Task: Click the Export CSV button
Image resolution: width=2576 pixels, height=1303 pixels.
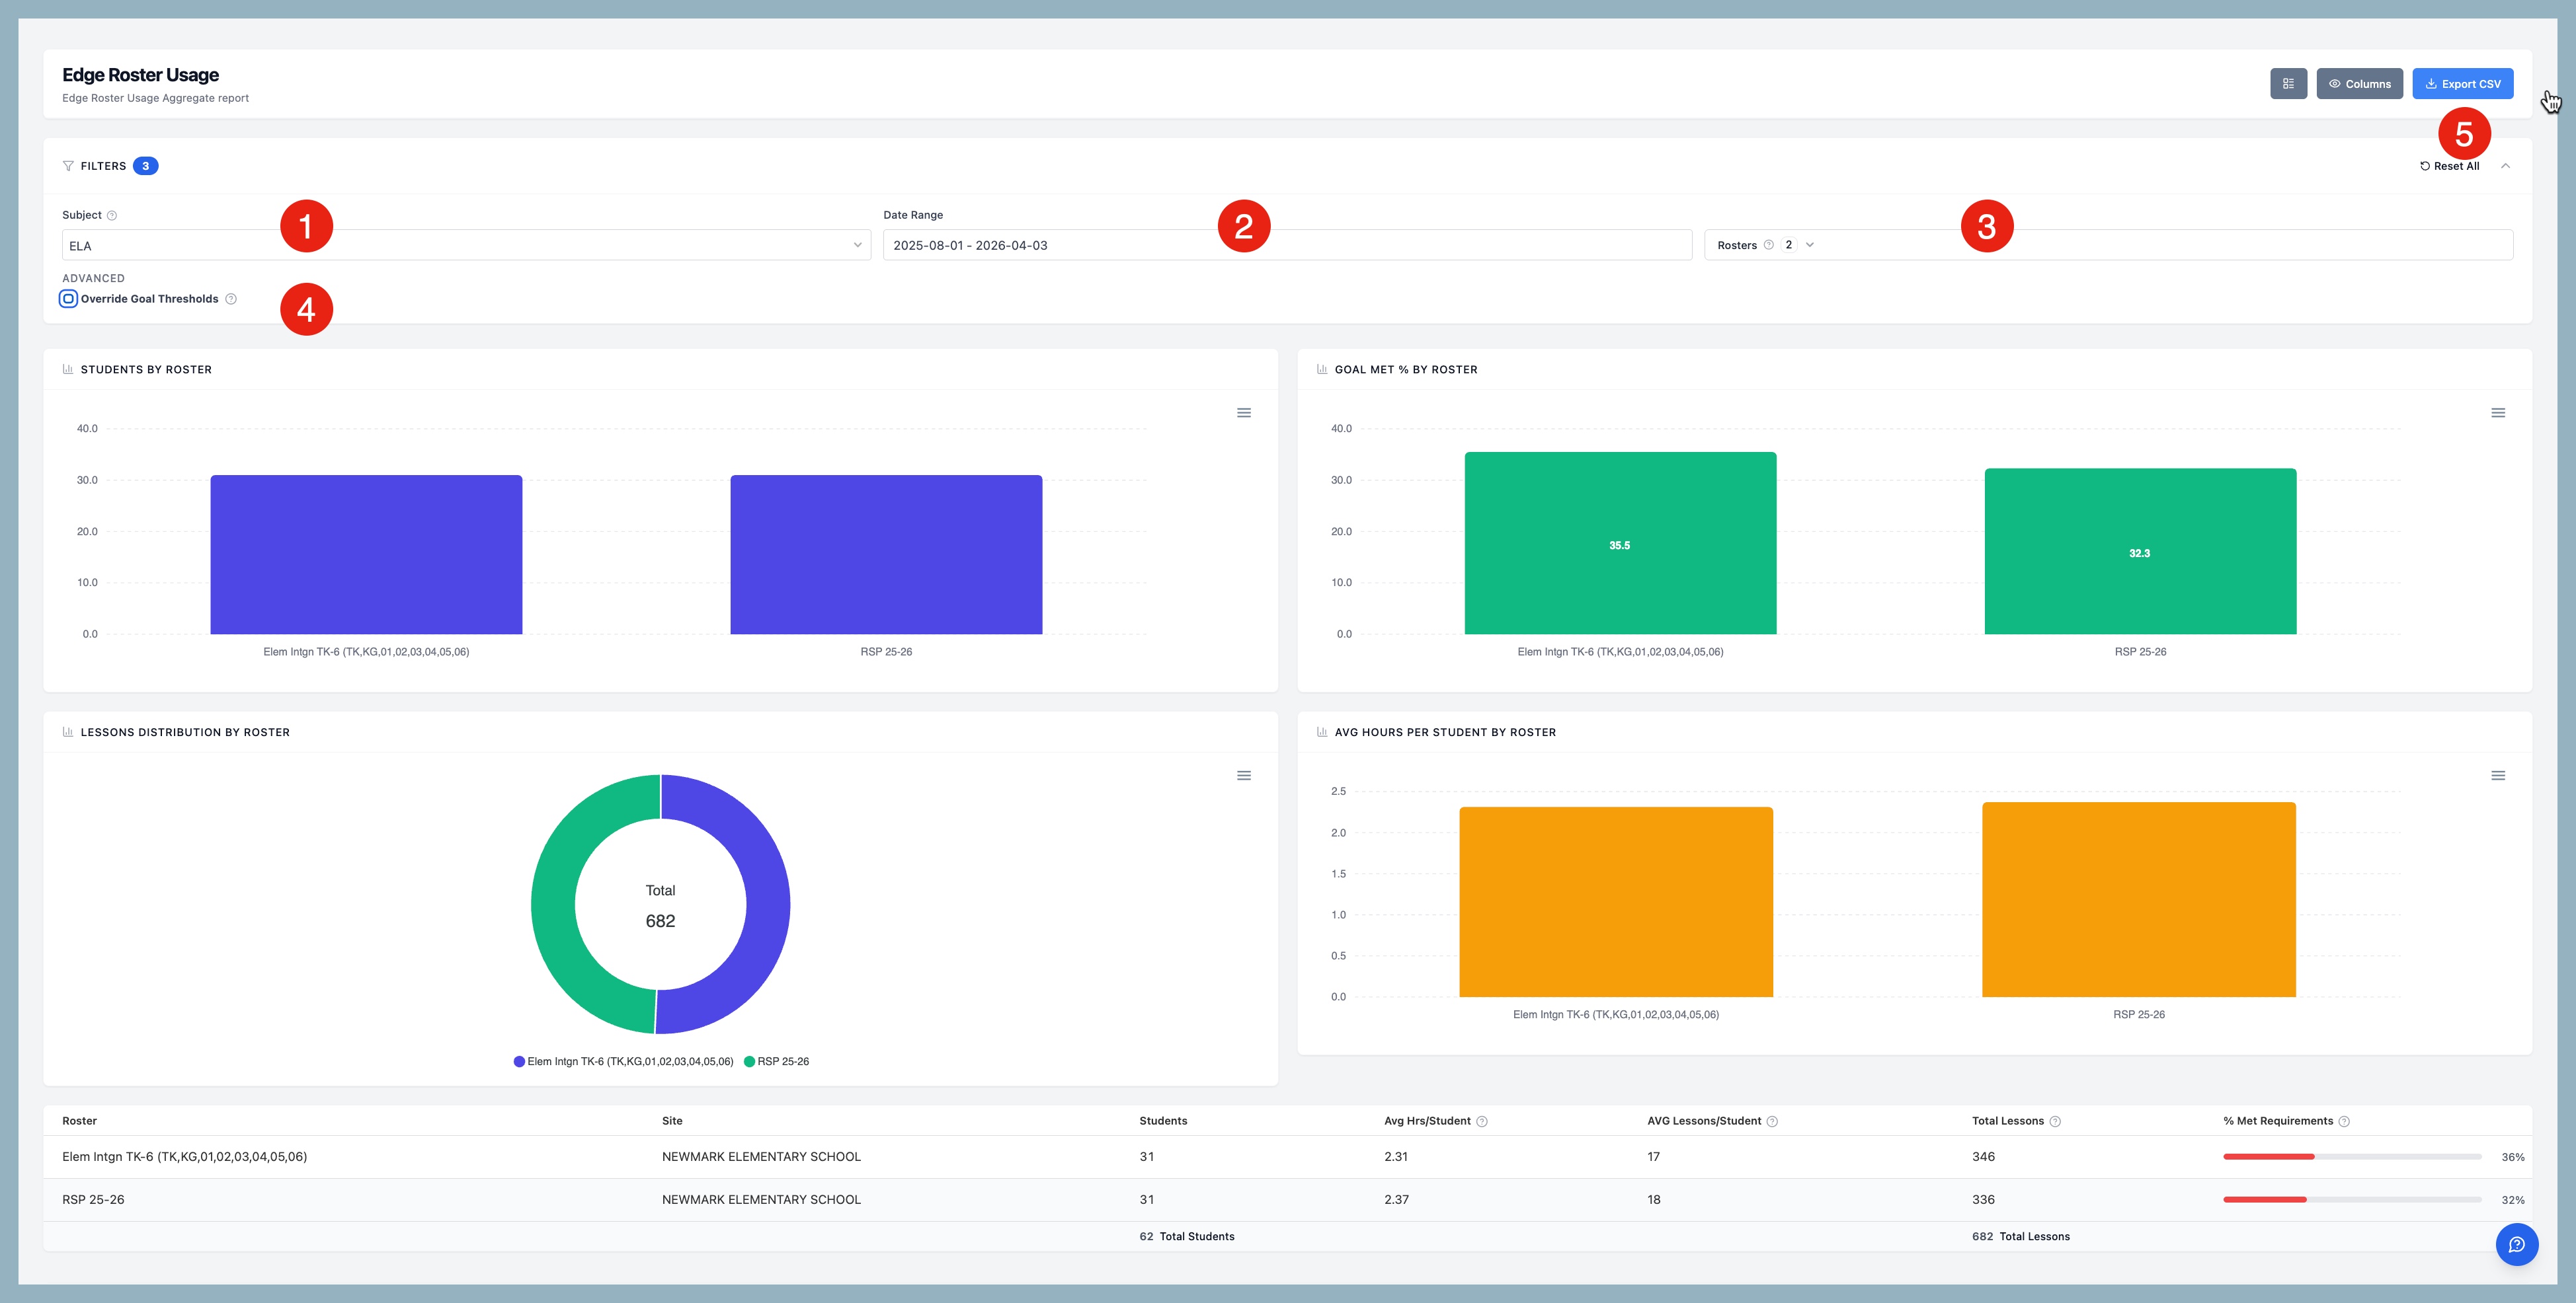Action: pyautogui.click(x=2462, y=84)
